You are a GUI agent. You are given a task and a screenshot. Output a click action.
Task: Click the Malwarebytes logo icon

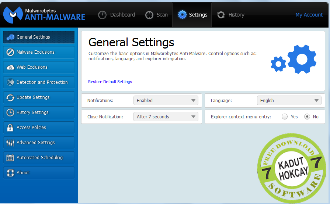(x=13, y=14)
